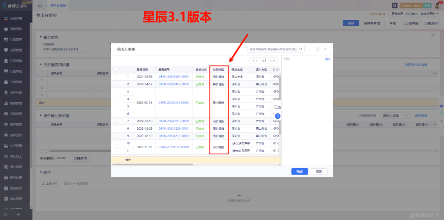Open 会员管理 in the left sidebar
Viewport: 444px width, 220px height.
click(x=16, y=50)
